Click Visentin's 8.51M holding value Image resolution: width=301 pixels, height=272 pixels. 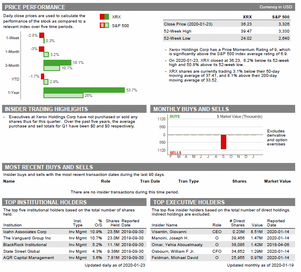[x=256, y=231]
